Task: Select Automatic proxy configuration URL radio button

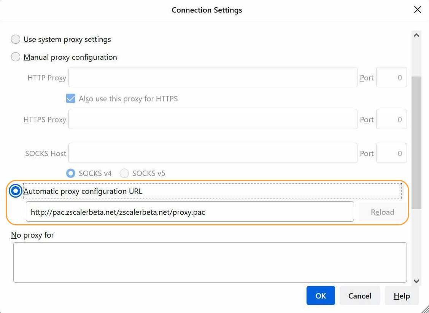Action: [16, 191]
